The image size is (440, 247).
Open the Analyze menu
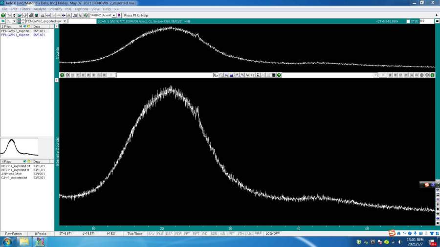40,9
